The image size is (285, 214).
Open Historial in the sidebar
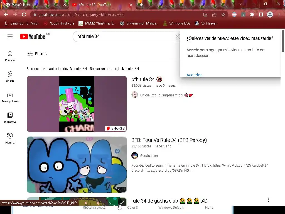pyautogui.click(x=10, y=138)
